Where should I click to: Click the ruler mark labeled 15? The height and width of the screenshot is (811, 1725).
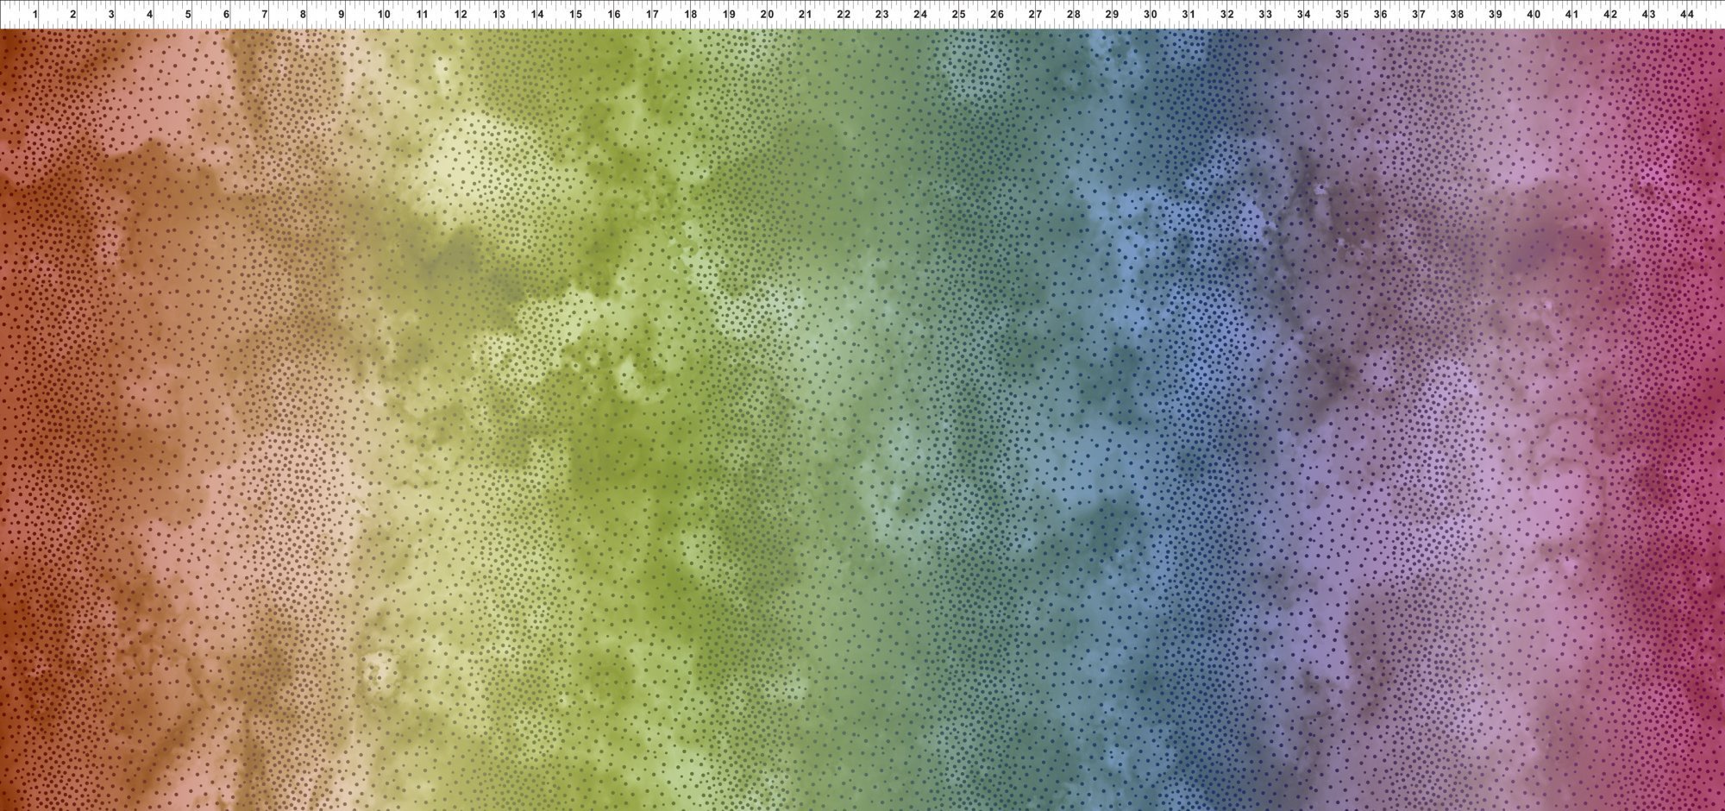coord(575,15)
